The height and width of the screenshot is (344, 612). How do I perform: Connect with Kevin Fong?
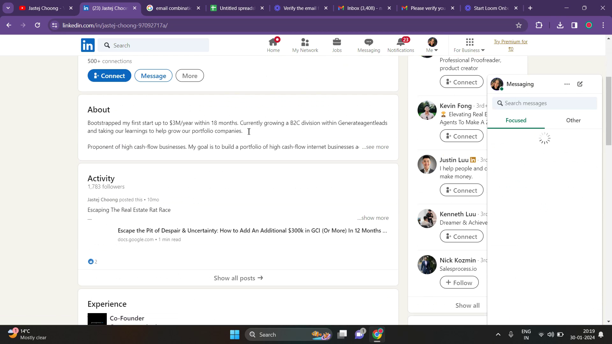462,136
